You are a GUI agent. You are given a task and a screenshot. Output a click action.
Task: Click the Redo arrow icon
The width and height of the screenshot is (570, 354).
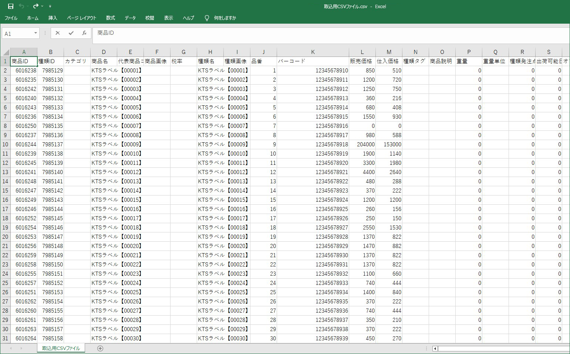pyautogui.click(x=36, y=6)
